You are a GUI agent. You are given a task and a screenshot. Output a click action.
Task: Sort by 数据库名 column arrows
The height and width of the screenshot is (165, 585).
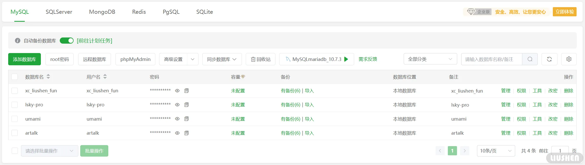point(48,77)
